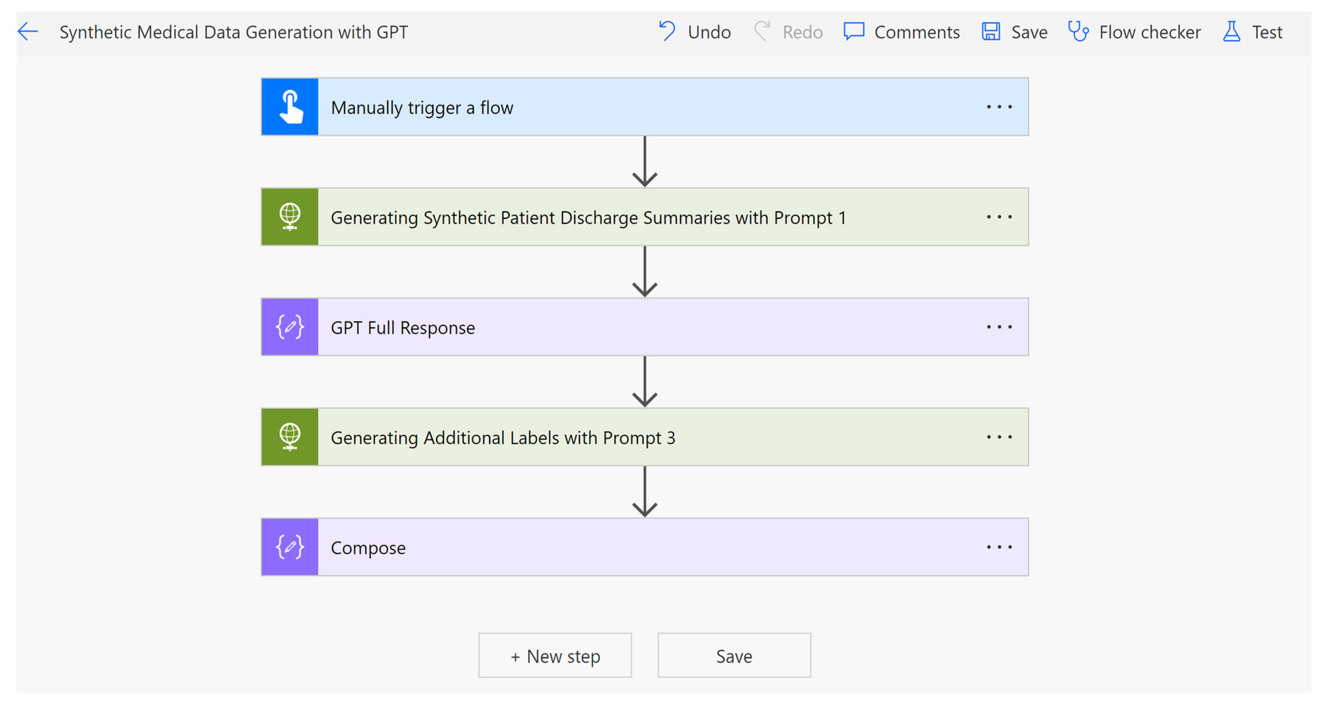Click the flow title Synthetic Medical Data Generation
The image size is (1324, 703).
click(233, 32)
